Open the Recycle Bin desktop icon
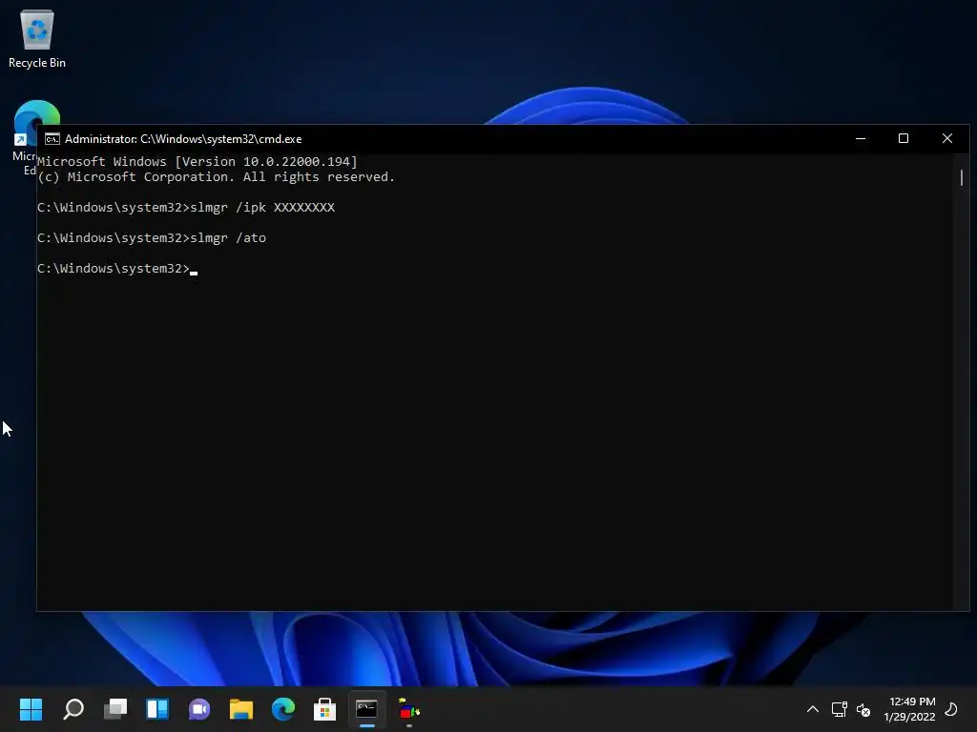The height and width of the screenshot is (732, 977). 37,38
